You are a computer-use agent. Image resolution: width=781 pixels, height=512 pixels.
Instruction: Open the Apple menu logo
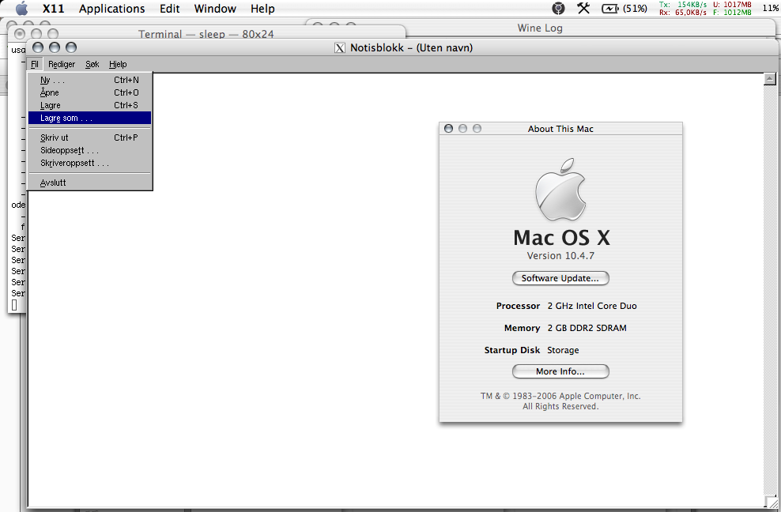point(21,9)
